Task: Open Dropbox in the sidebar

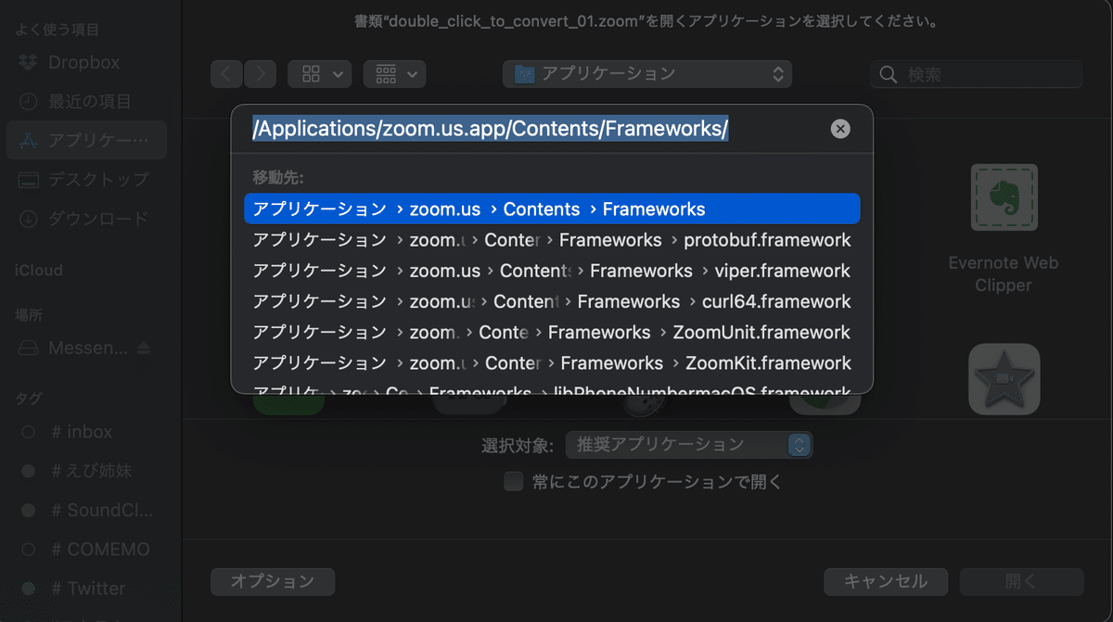Action: (85, 63)
